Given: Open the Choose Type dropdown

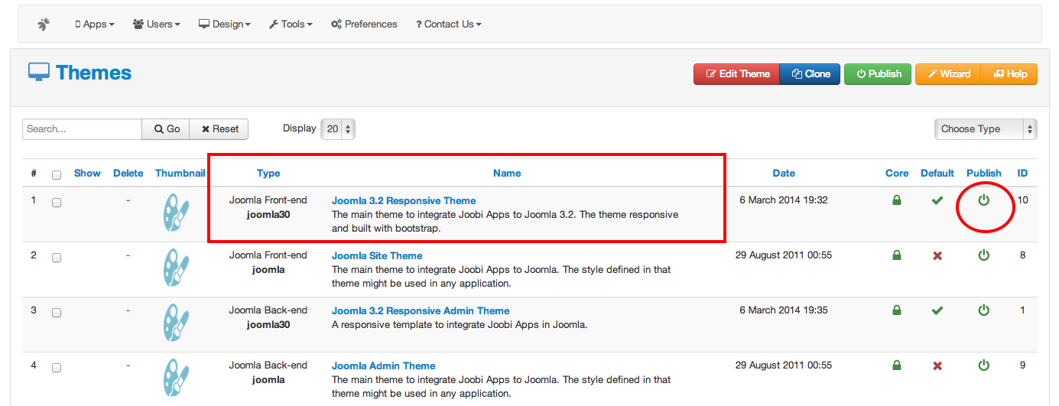Looking at the screenshot, I should 985,129.
